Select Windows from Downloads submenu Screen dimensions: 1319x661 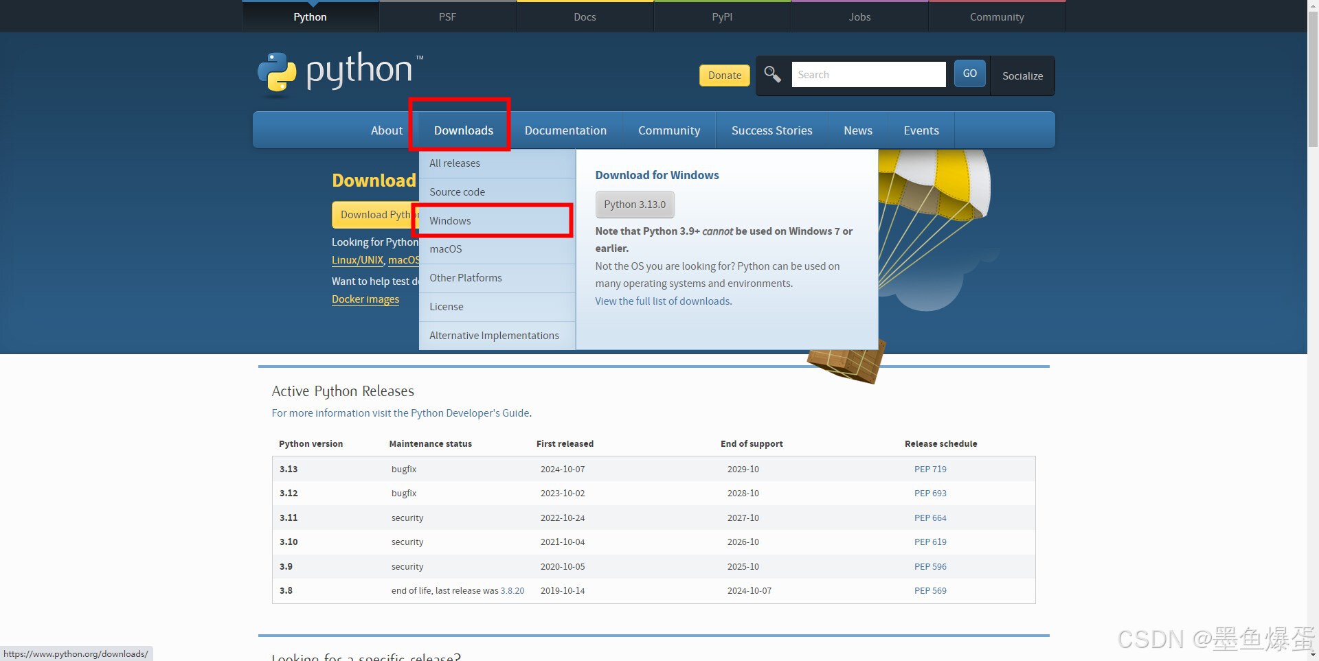(497, 221)
